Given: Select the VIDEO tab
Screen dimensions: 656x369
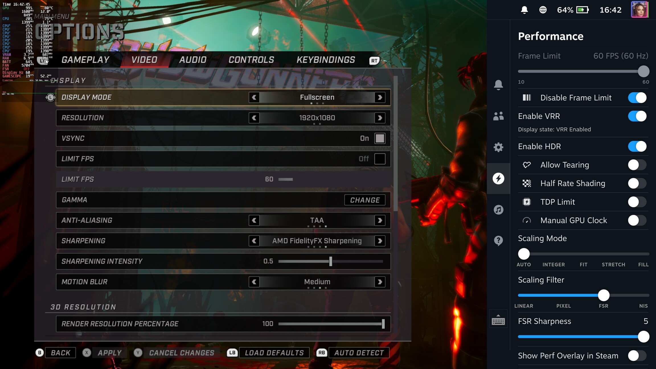Looking at the screenshot, I should [144, 60].
